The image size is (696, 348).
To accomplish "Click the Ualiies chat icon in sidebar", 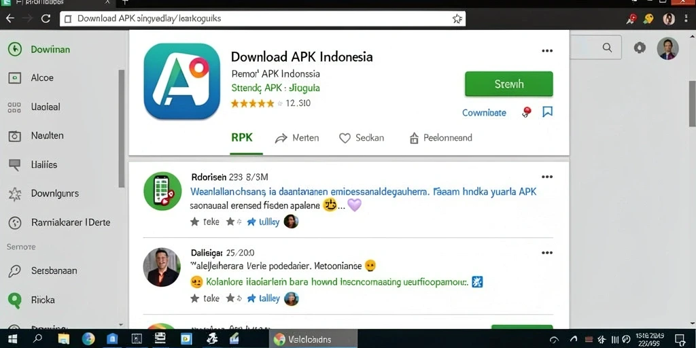I will click(x=15, y=164).
